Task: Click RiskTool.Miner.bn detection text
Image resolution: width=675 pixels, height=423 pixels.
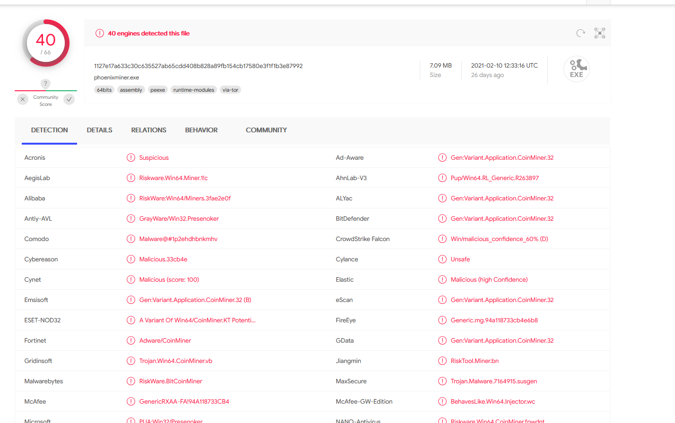Action: 475,361
